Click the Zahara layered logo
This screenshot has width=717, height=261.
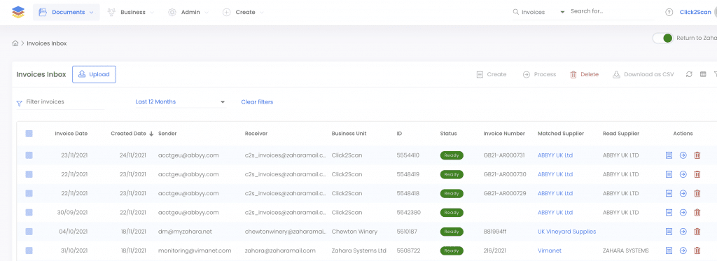pyautogui.click(x=18, y=13)
